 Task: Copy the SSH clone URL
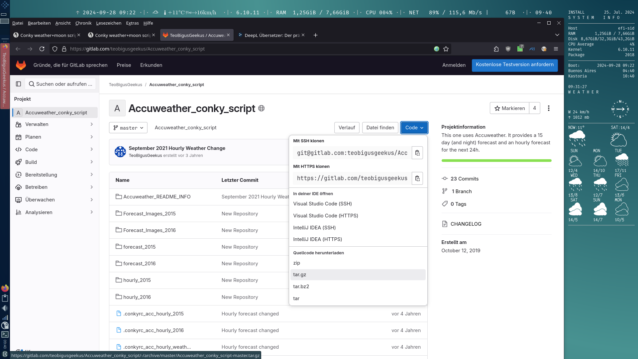417,153
